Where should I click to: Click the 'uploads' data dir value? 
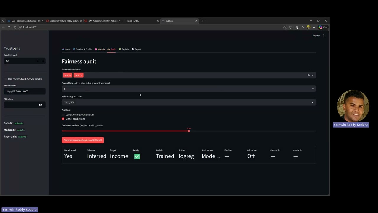click(19, 123)
